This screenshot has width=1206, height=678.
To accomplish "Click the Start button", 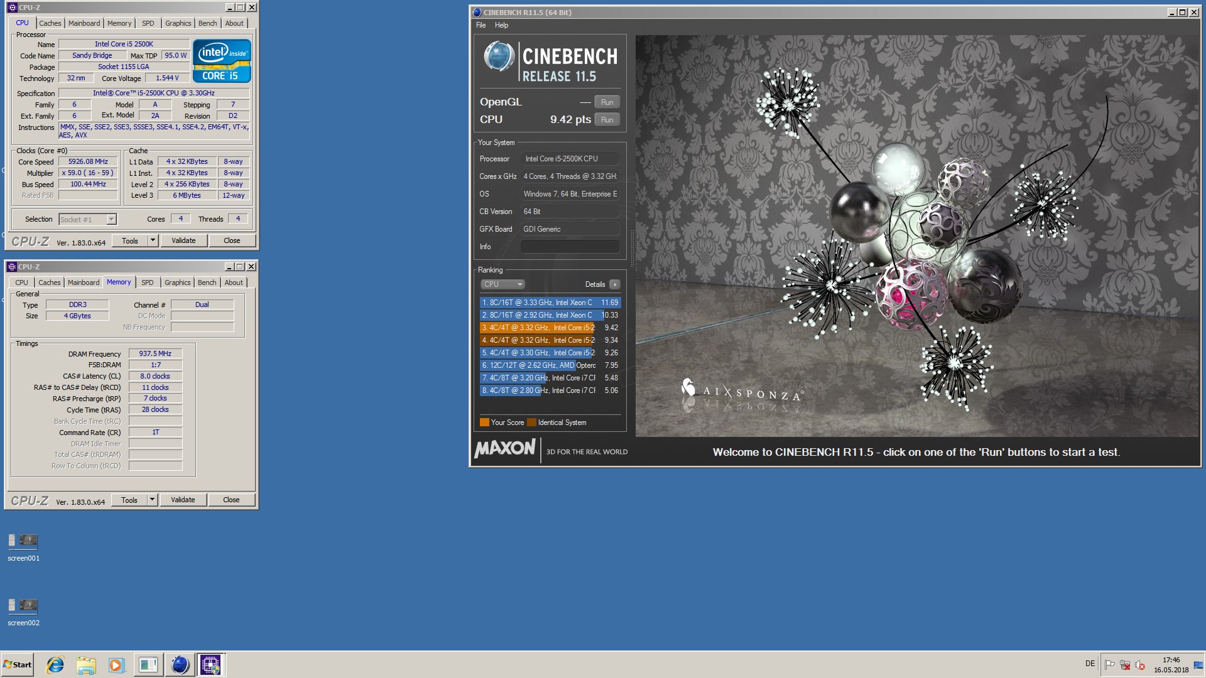I will pos(18,665).
